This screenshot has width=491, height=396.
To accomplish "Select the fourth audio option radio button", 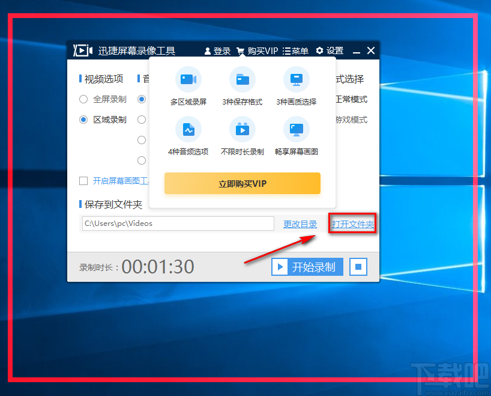I will point(142,160).
